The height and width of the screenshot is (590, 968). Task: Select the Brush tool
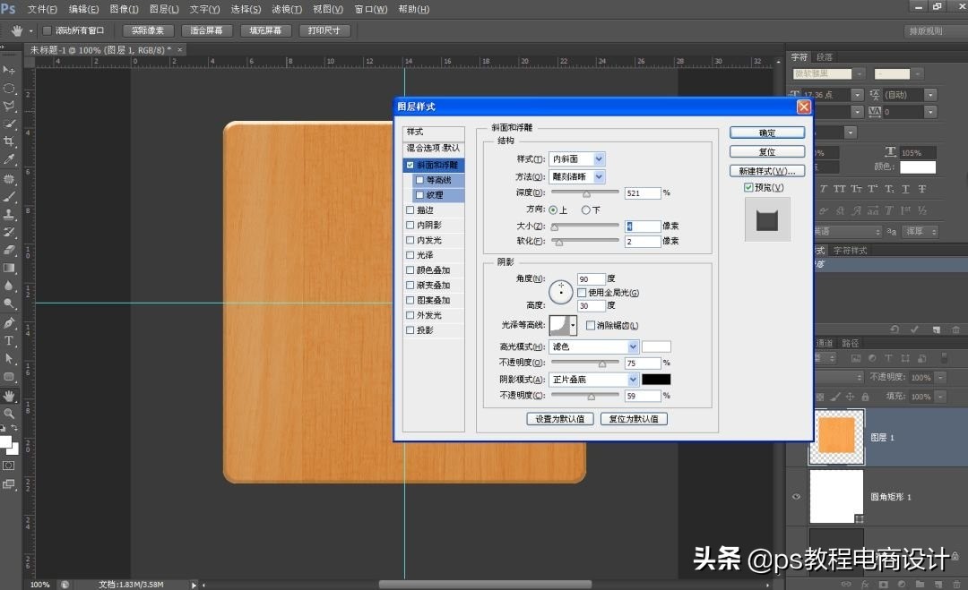pyautogui.click(x=9, y=196)
